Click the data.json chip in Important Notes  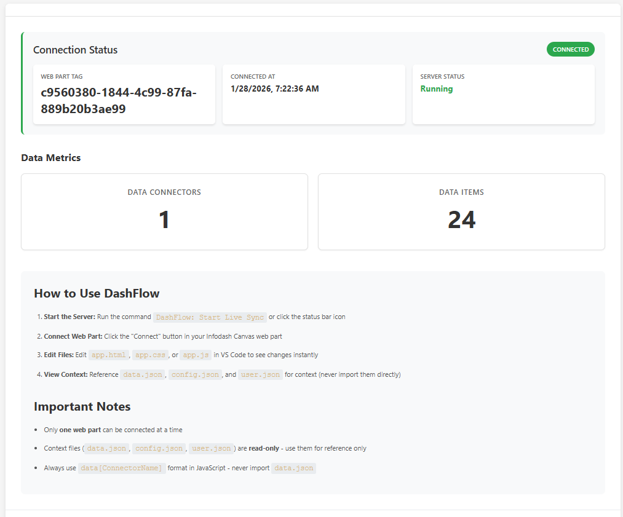tap(293, 468)
